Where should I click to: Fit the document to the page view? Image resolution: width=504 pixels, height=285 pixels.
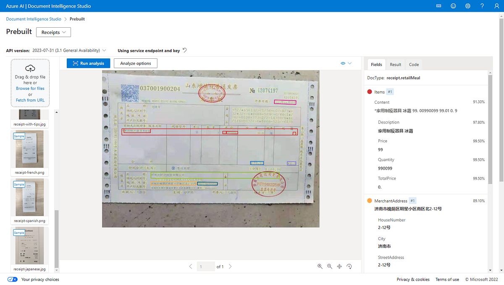tap(339, 266)
